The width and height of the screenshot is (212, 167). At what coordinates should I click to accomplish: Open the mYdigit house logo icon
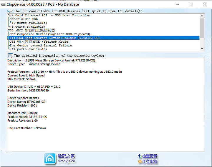tap(50, 159)
